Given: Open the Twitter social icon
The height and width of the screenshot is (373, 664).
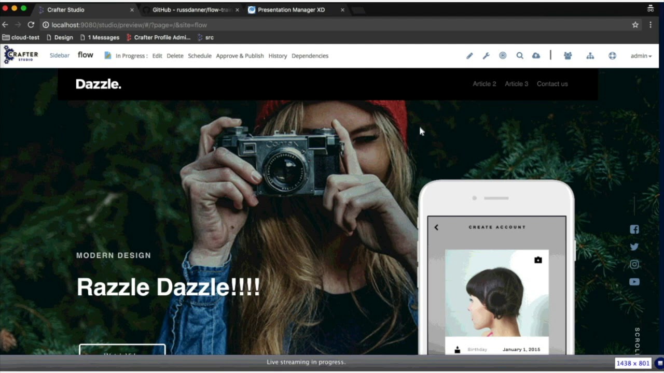Looking at the screenshot, I should 634,247.
